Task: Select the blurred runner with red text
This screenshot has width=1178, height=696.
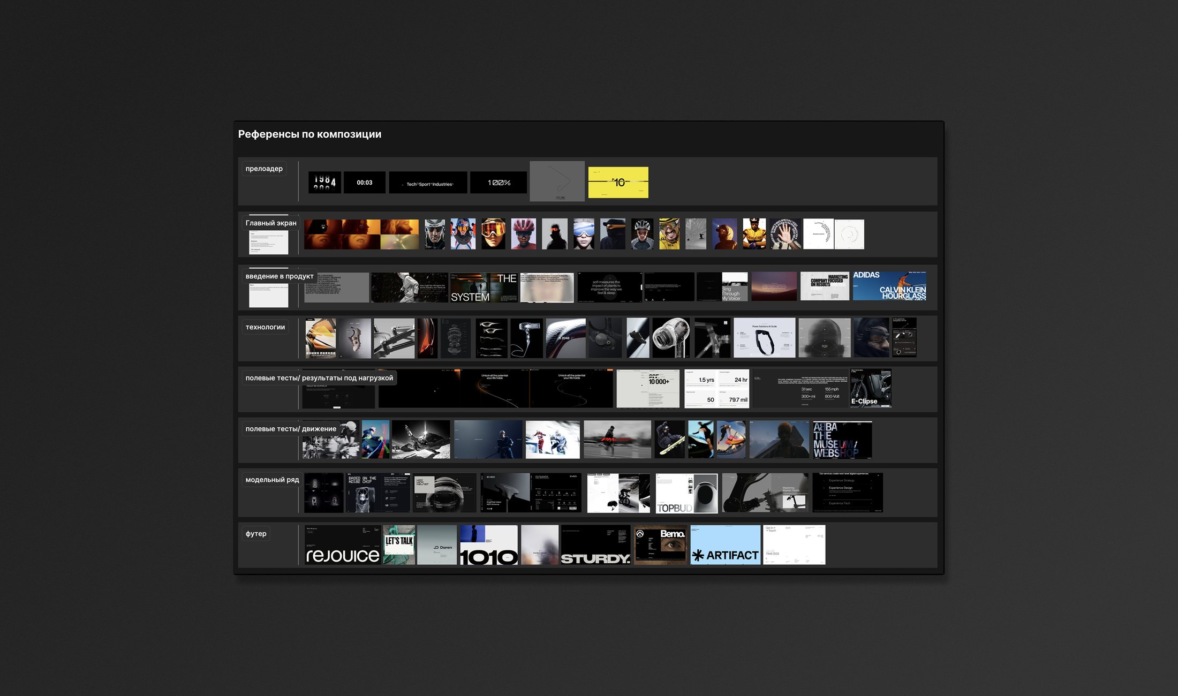Action: pos(617,440)
